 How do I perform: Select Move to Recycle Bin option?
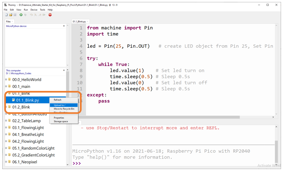[x=64, y=109]
